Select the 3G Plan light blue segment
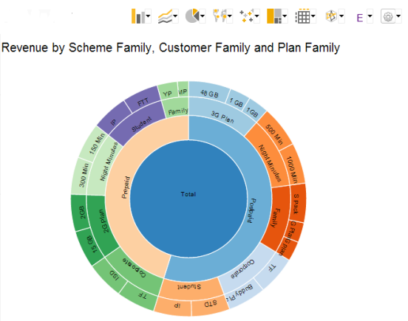 pyautogui.click(x=222, y=116)
